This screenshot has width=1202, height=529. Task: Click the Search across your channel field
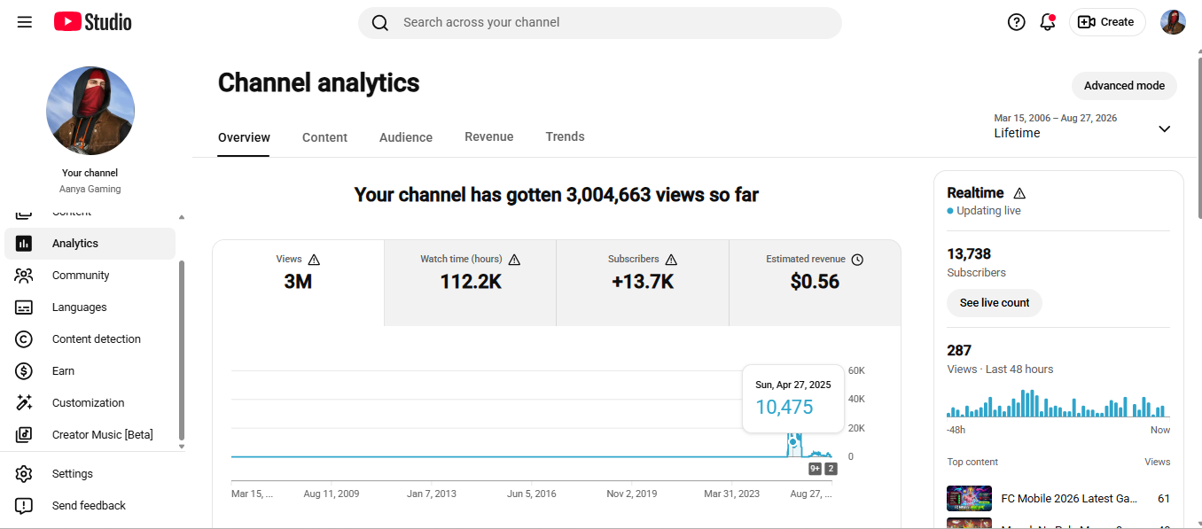coord(600,23)
